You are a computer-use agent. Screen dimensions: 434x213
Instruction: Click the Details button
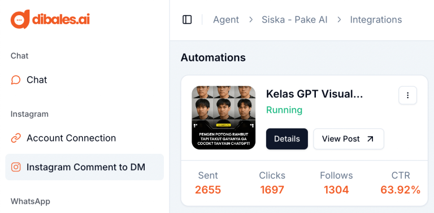pyautogui.click(x=287, y=139)
